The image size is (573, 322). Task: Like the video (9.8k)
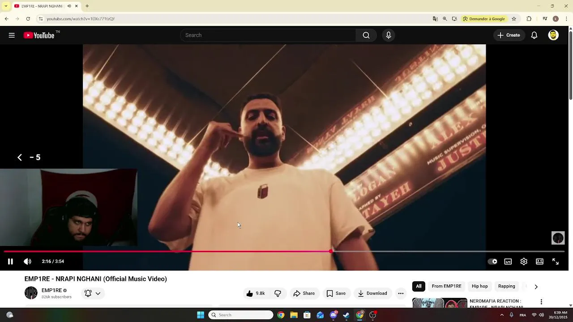(x=255, y=293)
